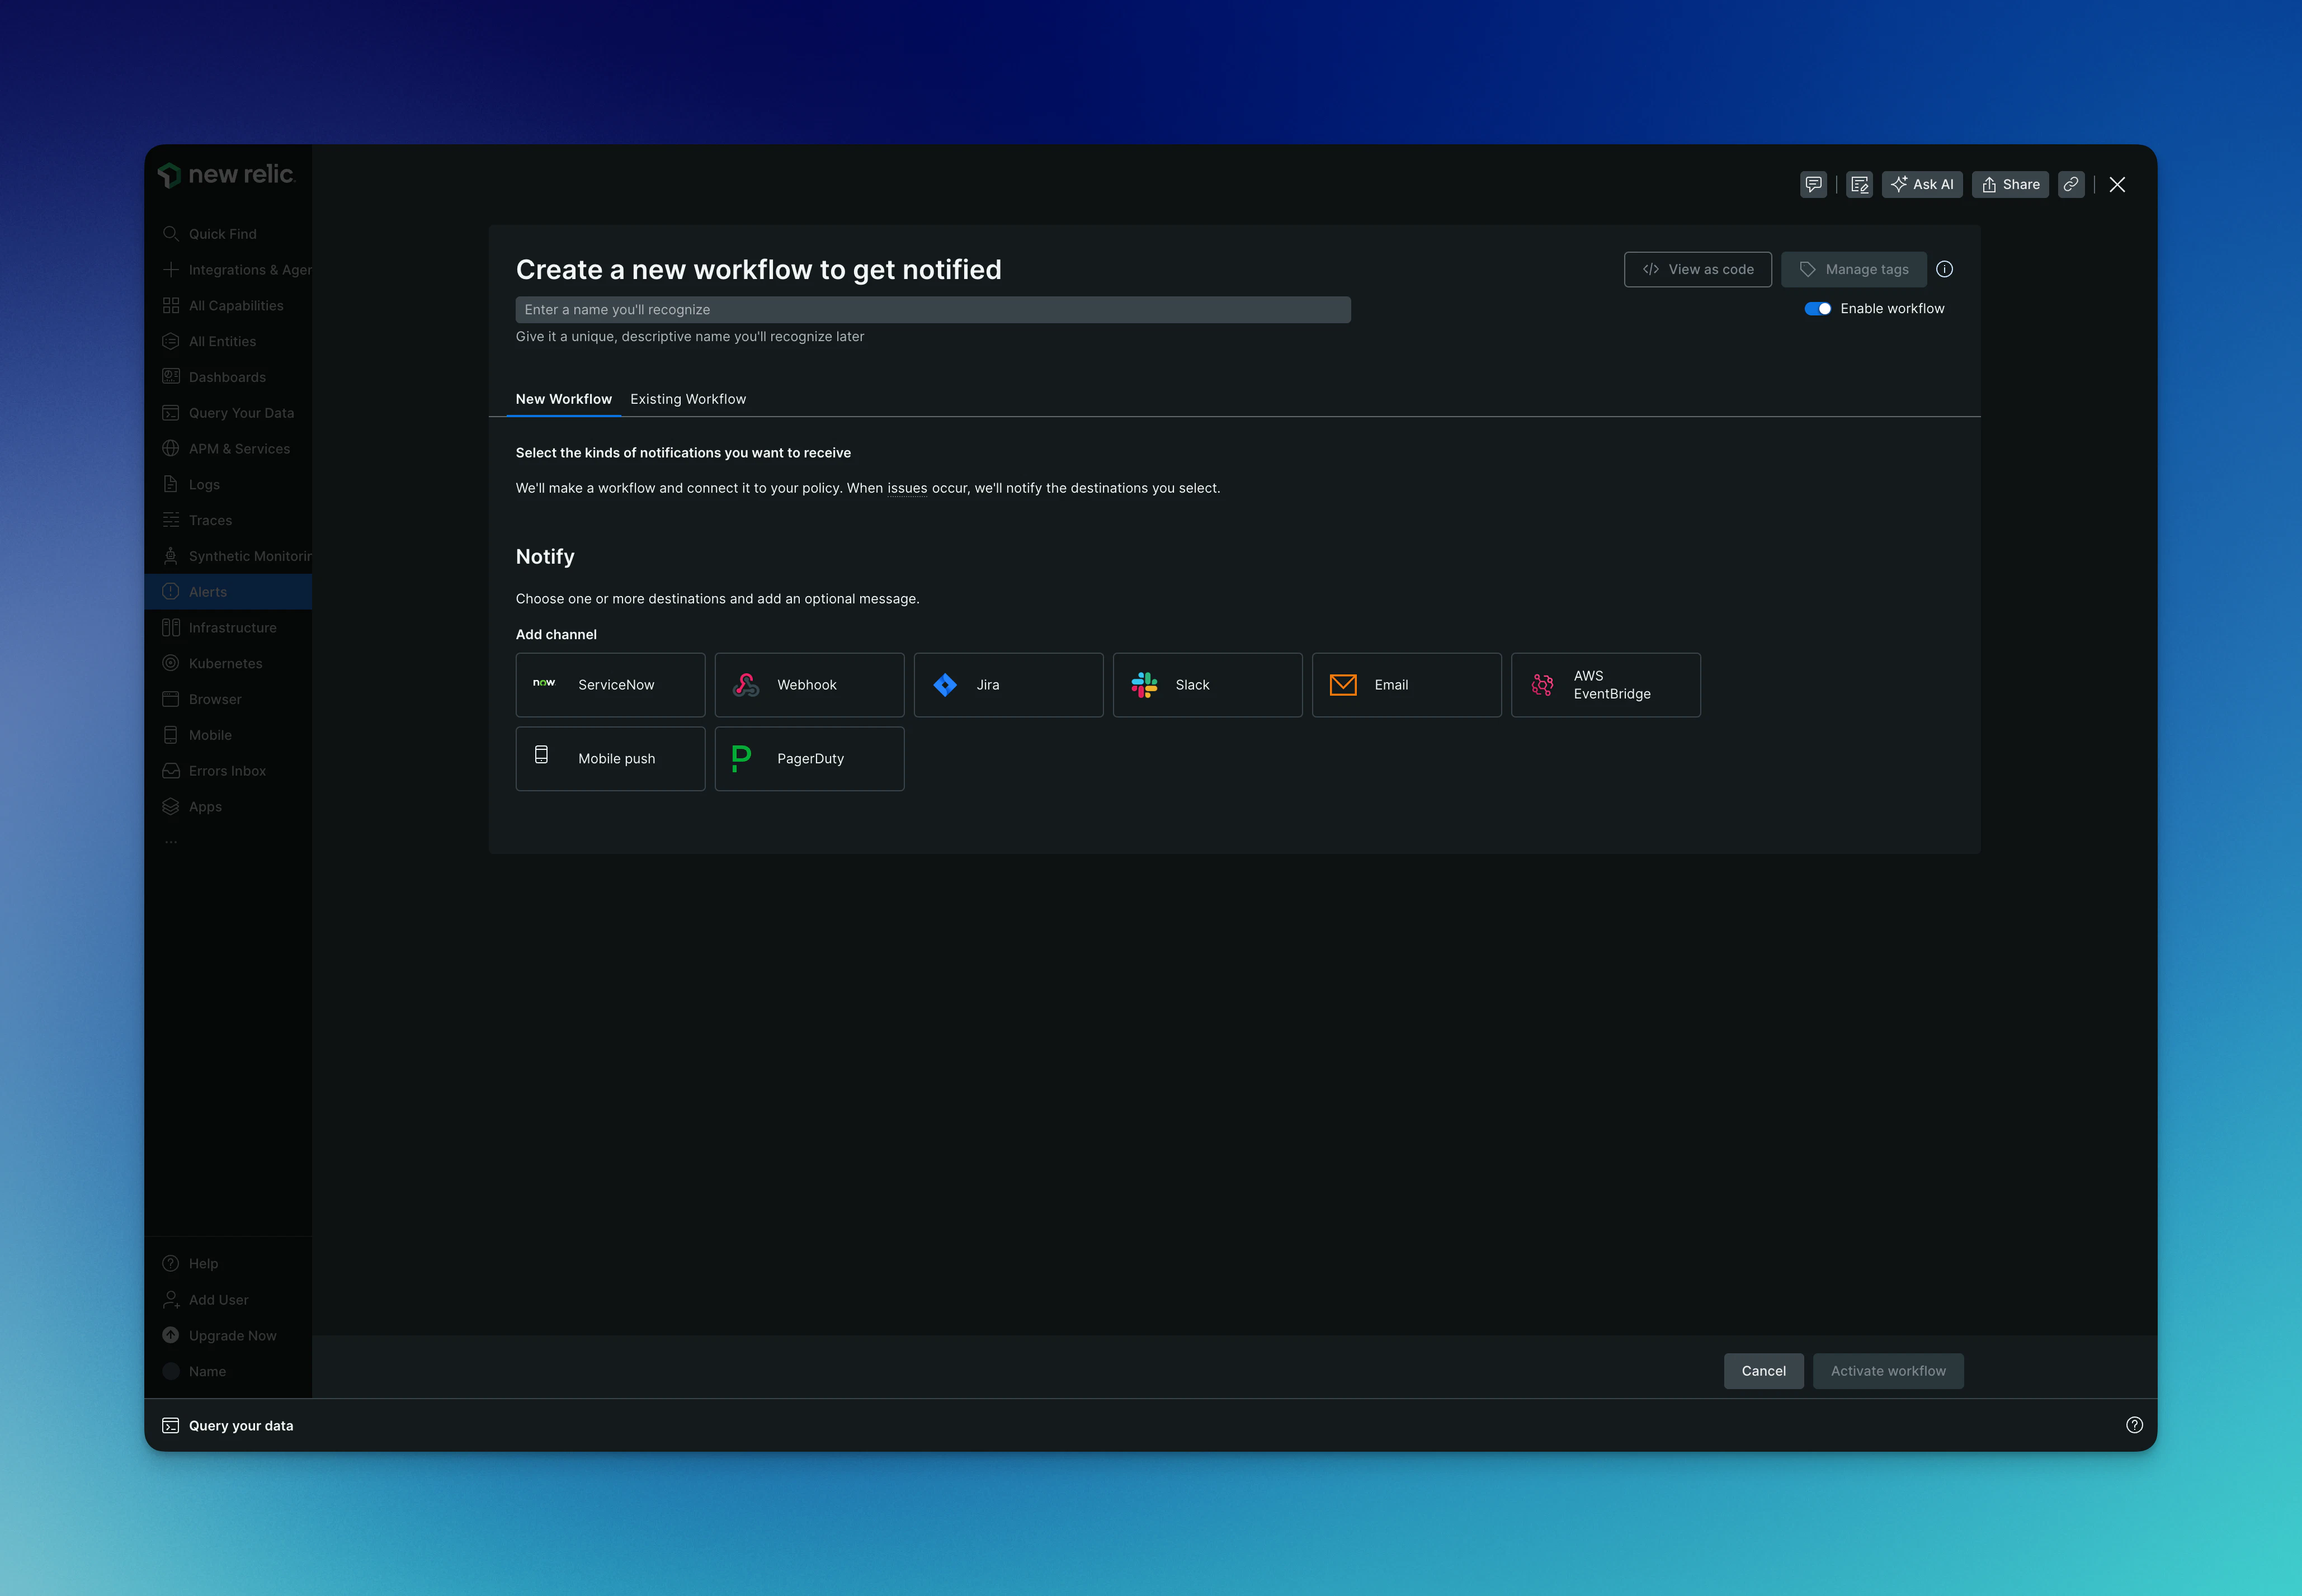This screenshot has width=2302, height=1596.
Task: Click Upgrade Now in sidebar
Action: (228, 1336)
